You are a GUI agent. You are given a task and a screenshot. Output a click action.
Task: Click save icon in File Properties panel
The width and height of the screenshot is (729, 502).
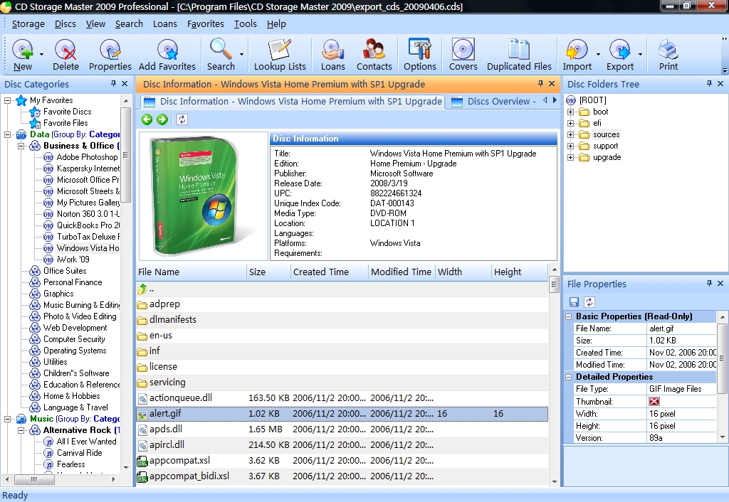(575, 302)
